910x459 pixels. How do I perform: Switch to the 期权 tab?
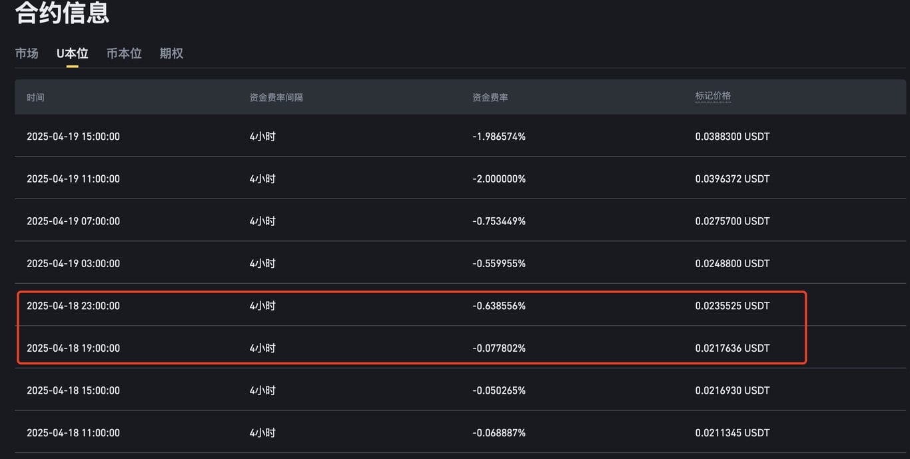pos(171,53)
